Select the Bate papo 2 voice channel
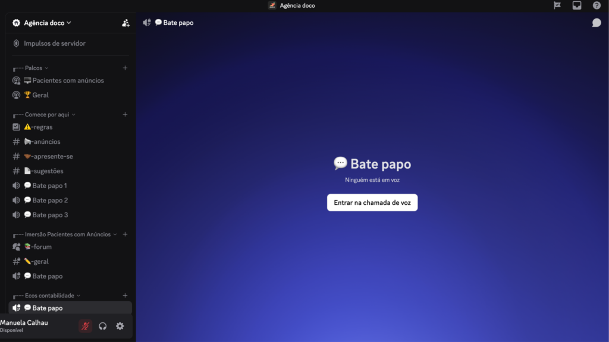The height and width of the screenshot is (342, 609). [x=50, y=200]
